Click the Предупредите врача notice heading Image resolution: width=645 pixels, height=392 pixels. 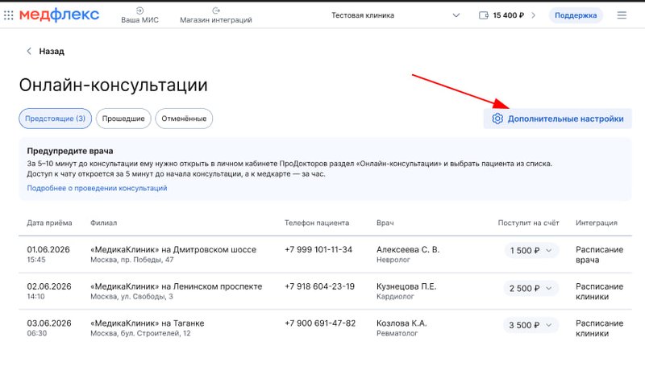click(x=70, y=151)
